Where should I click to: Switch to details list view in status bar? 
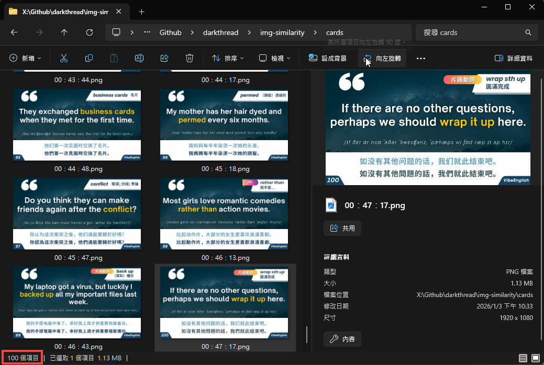523,358
